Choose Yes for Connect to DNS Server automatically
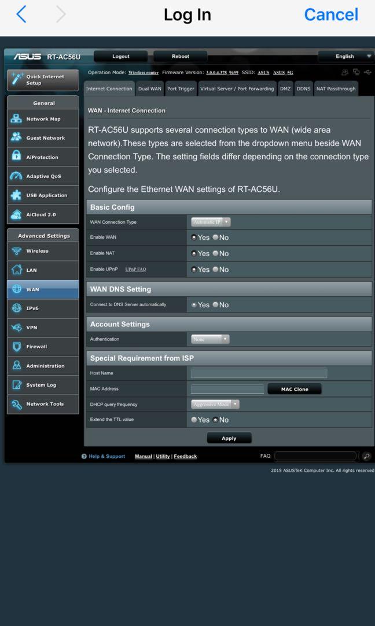Image resolution: width=375 pixels, height=626 pixels. point(194,305)
